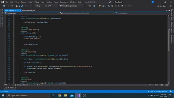Screen dimensions: 174x98
Task: Click the Save All toolbar icon
Action: click(x=22, y=6)
